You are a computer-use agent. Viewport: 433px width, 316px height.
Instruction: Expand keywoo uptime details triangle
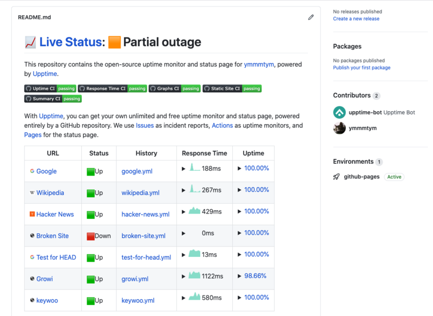click(239, 298)
